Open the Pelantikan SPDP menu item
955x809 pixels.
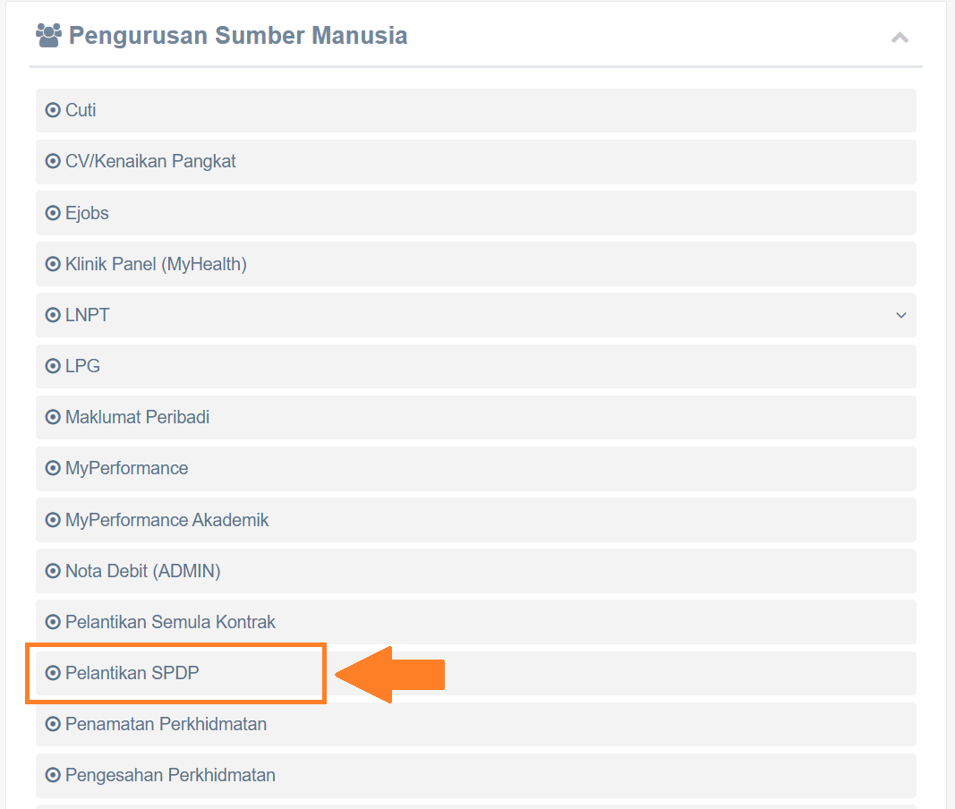click(x=475, y=673)
